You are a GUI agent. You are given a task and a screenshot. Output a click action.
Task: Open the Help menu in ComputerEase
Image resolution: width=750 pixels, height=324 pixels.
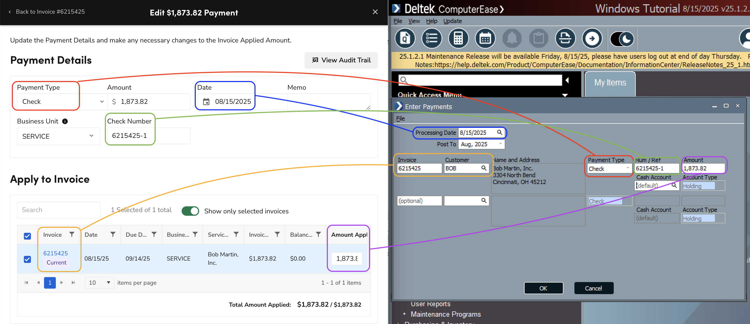click(x=432, y=21)
